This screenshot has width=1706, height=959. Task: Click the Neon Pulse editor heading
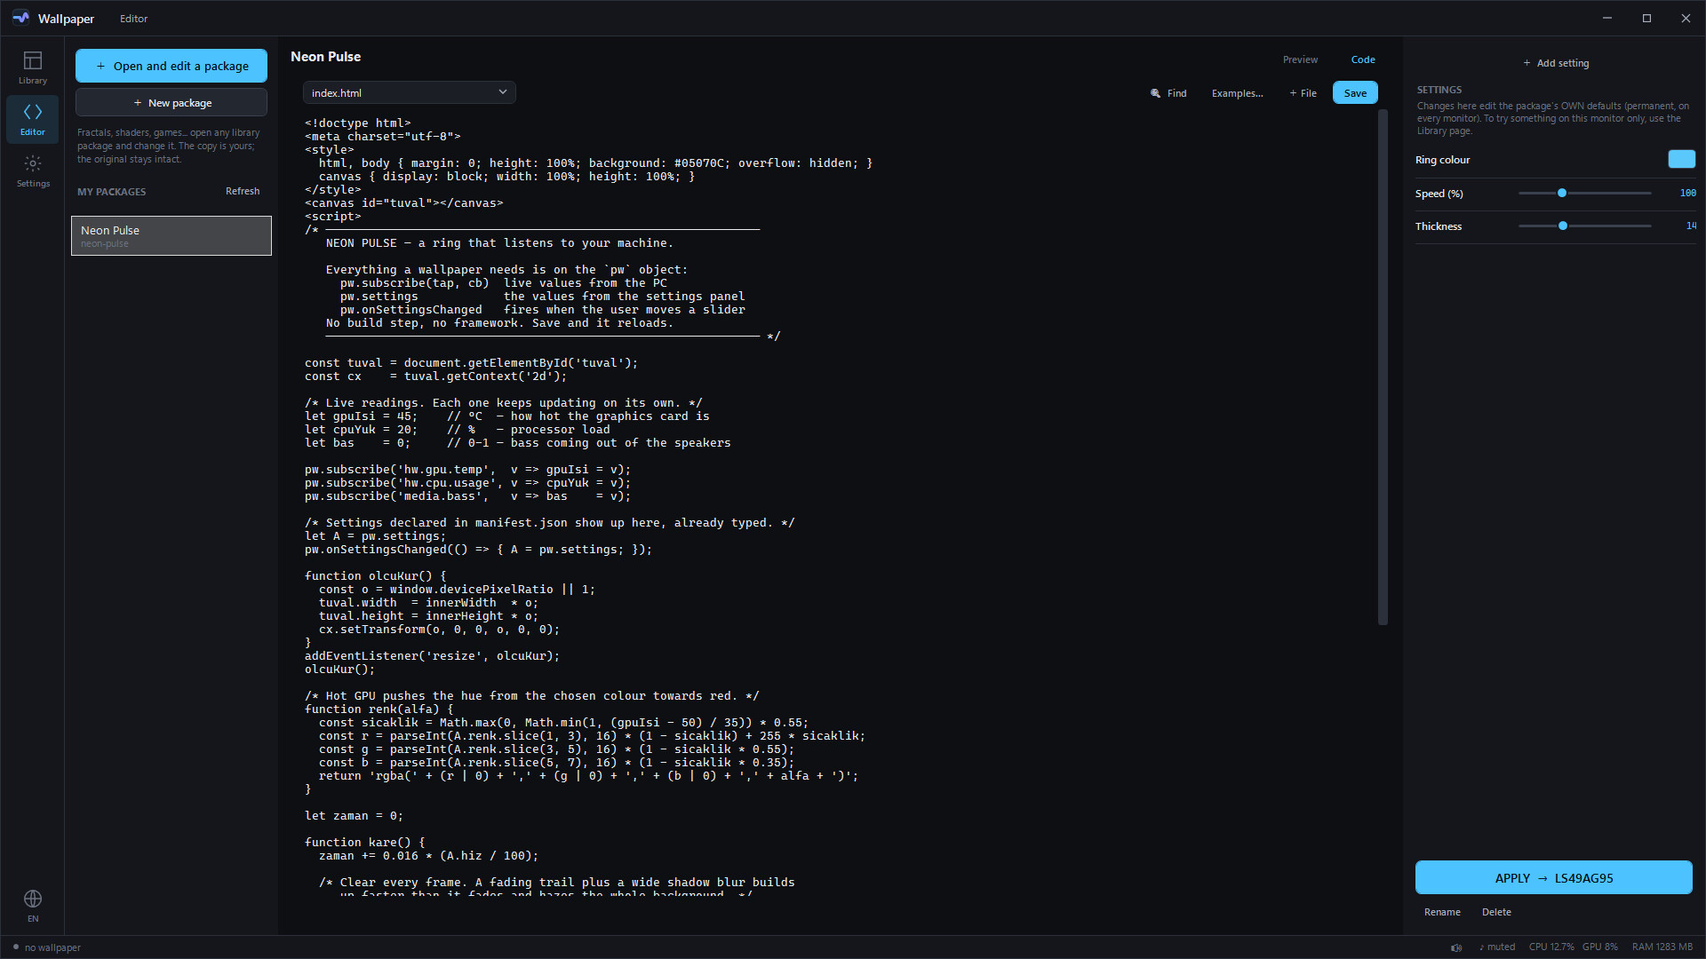click(x=326, y=57)
